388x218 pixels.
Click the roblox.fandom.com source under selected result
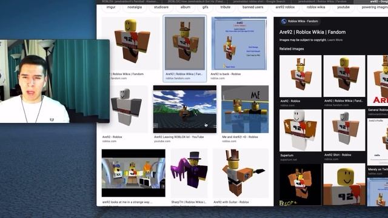(x=178, y=78)
